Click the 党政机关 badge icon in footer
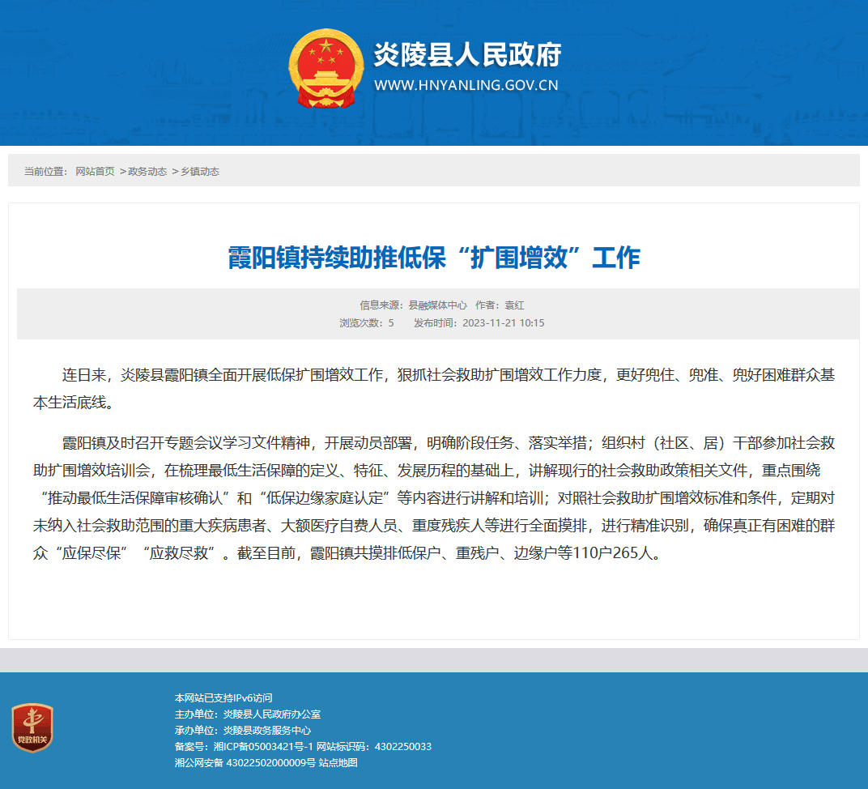Image resolution: width=868 pixels, height=789 pixels. tap(32, 727)
